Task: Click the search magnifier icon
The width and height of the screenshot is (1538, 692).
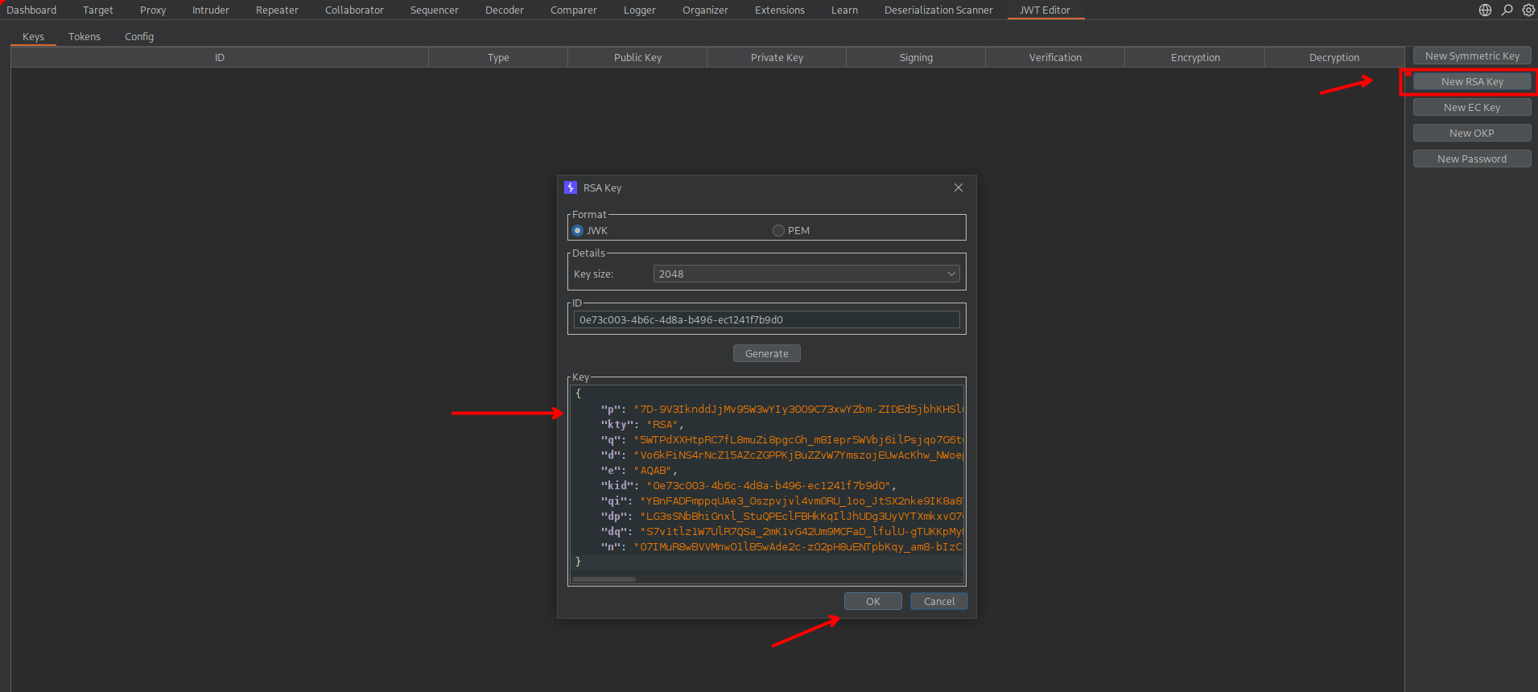Action: click(x=1507, y=10)
